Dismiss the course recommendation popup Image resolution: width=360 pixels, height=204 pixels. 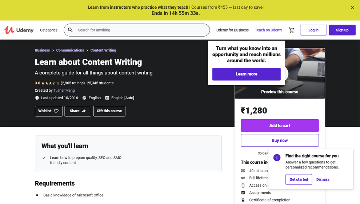point(323,179)
